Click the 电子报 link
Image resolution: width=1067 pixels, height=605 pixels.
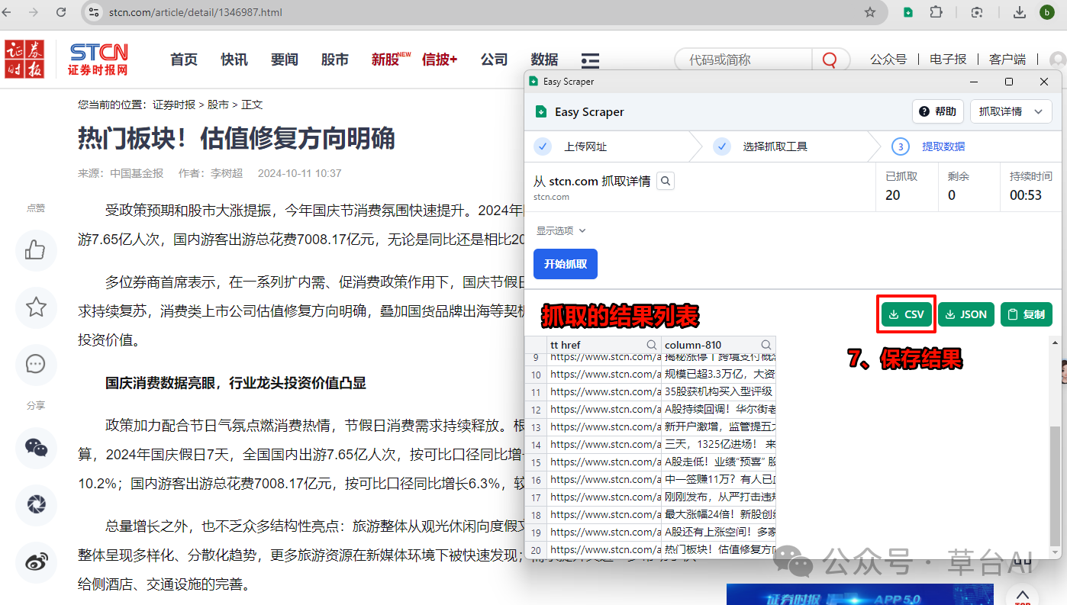948,60
